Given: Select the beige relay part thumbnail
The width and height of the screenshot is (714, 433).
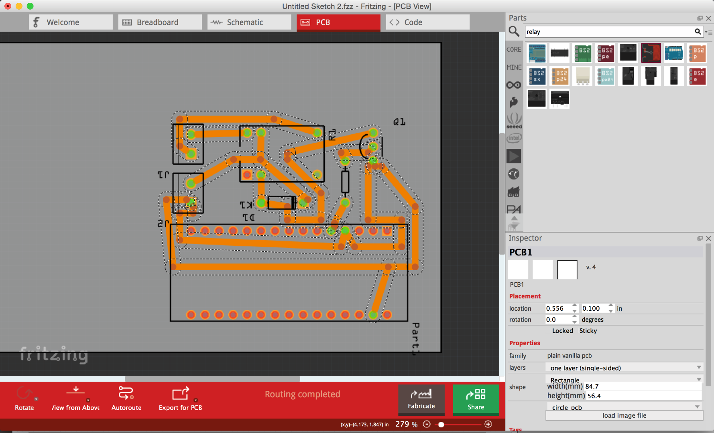Looking at the screenshot, I should pos(582,76).
